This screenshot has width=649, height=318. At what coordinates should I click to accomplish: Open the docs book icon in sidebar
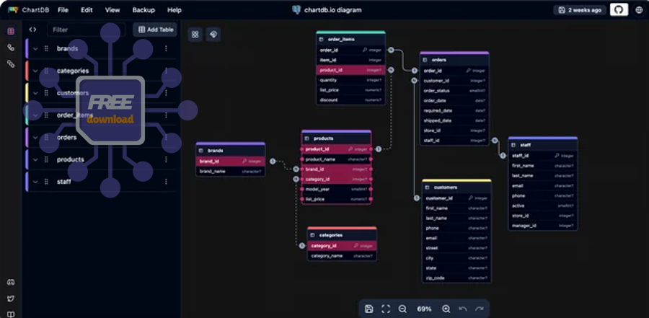[x=11, y=314]
